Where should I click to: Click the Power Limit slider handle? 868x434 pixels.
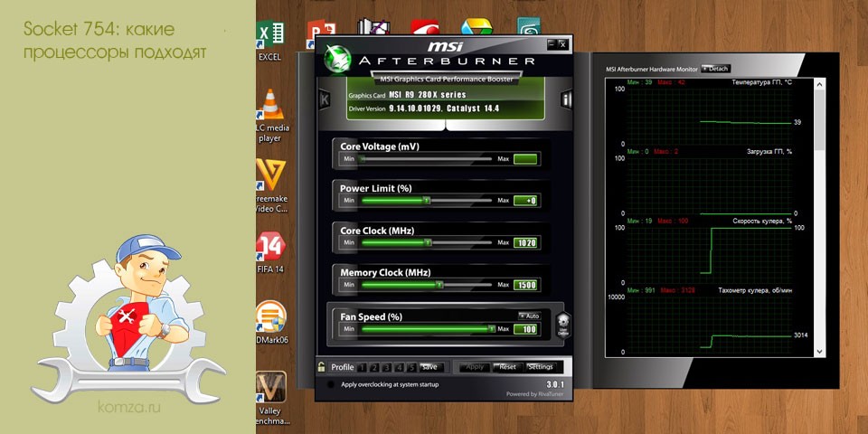tap(427, 201)
